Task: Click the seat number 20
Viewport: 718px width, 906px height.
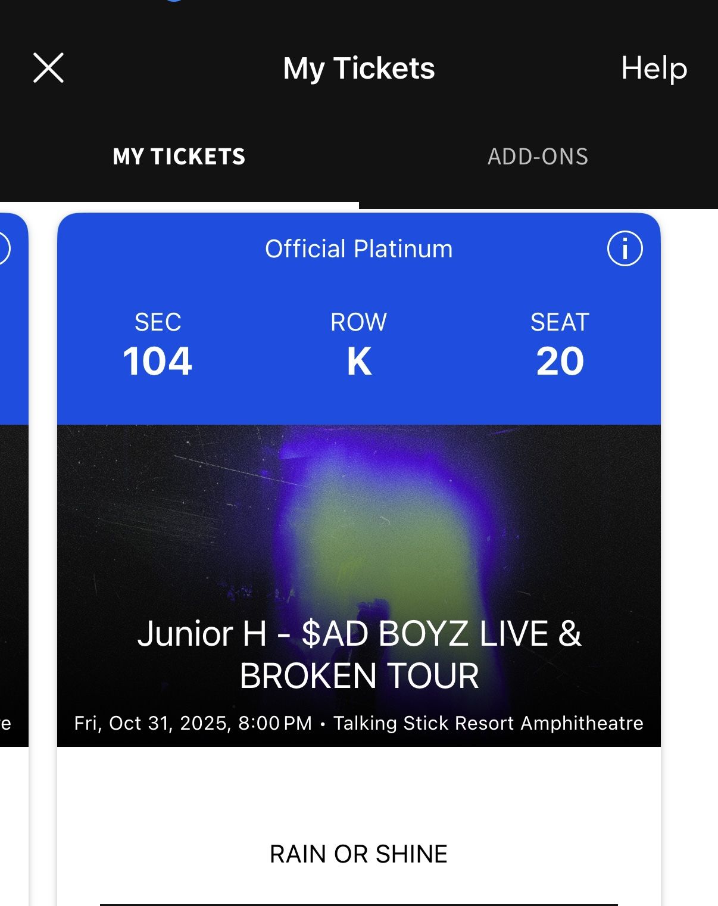Action: [560, 361]
